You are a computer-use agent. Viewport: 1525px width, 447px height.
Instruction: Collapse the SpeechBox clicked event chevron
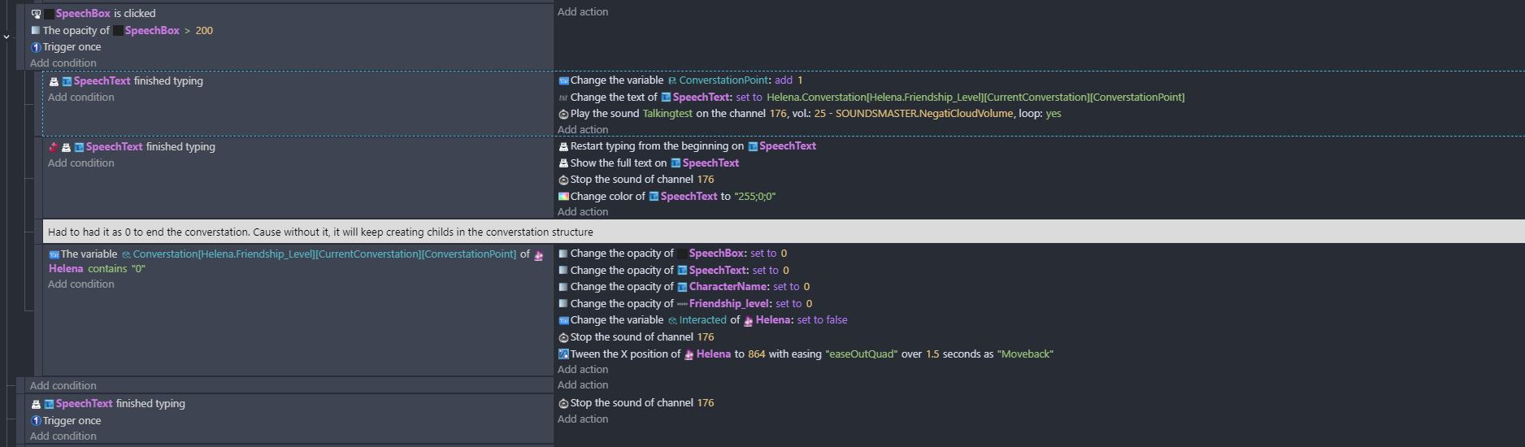coord(7,37)
